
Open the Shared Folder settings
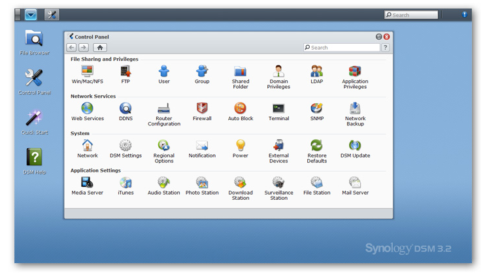[241, 71]
